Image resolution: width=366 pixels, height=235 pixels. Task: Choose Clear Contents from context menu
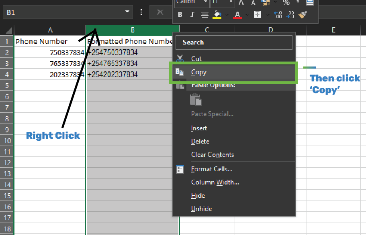click(x=234, y=155)
